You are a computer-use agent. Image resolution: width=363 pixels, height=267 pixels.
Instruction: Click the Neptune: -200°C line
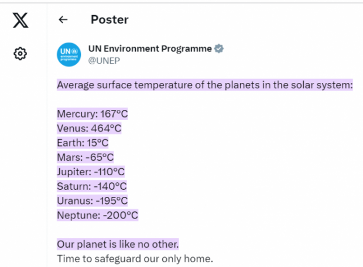point(97,215)
